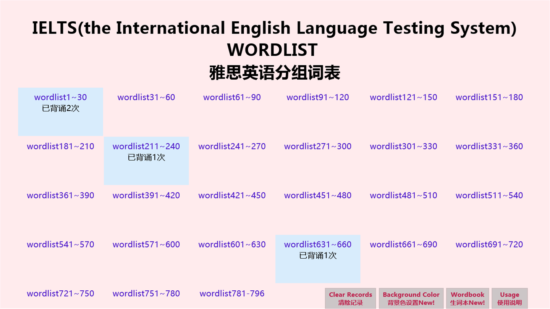Open wordlist631~660 group
Viewport: 550px width, 309px height.
pyautogui.click(x=318, y=245)
